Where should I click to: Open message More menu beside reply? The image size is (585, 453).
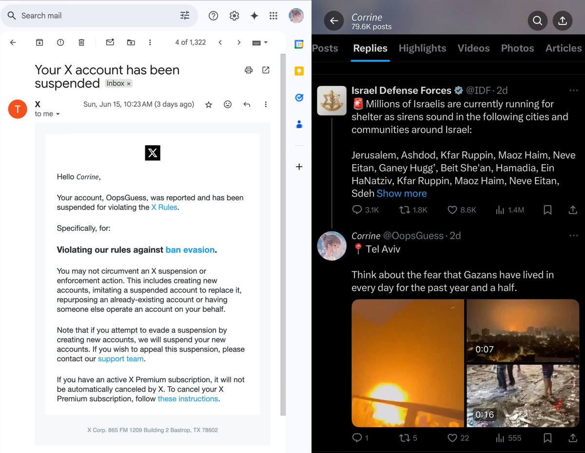(x=266, y=104)
